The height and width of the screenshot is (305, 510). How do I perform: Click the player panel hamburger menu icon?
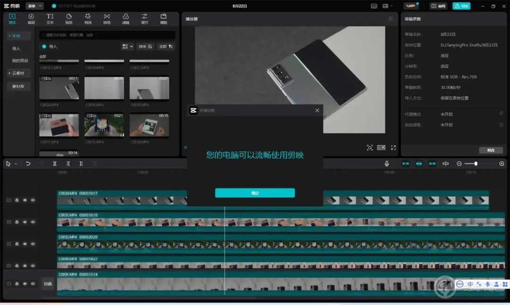(x=391, y=19)
